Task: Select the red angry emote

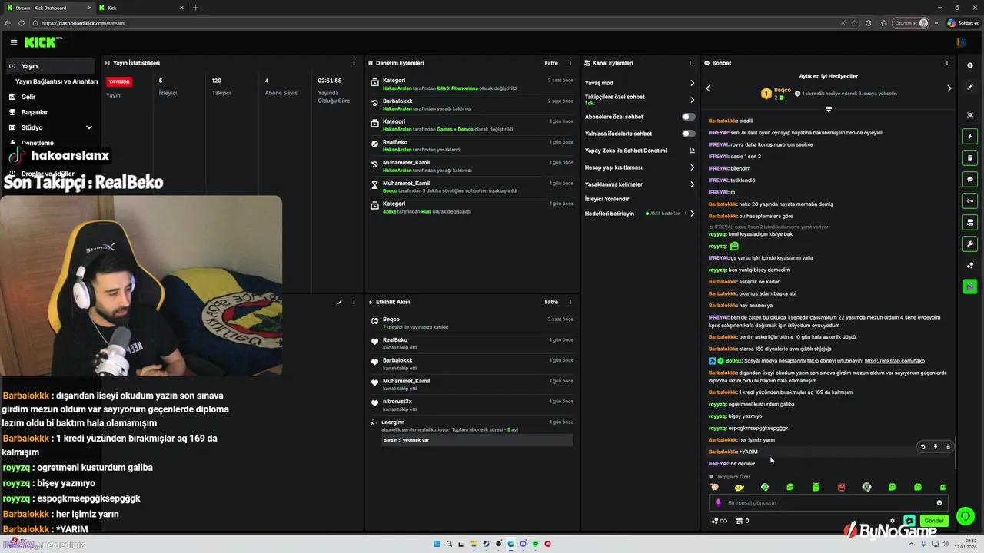Action: click(x=841, y=487)
